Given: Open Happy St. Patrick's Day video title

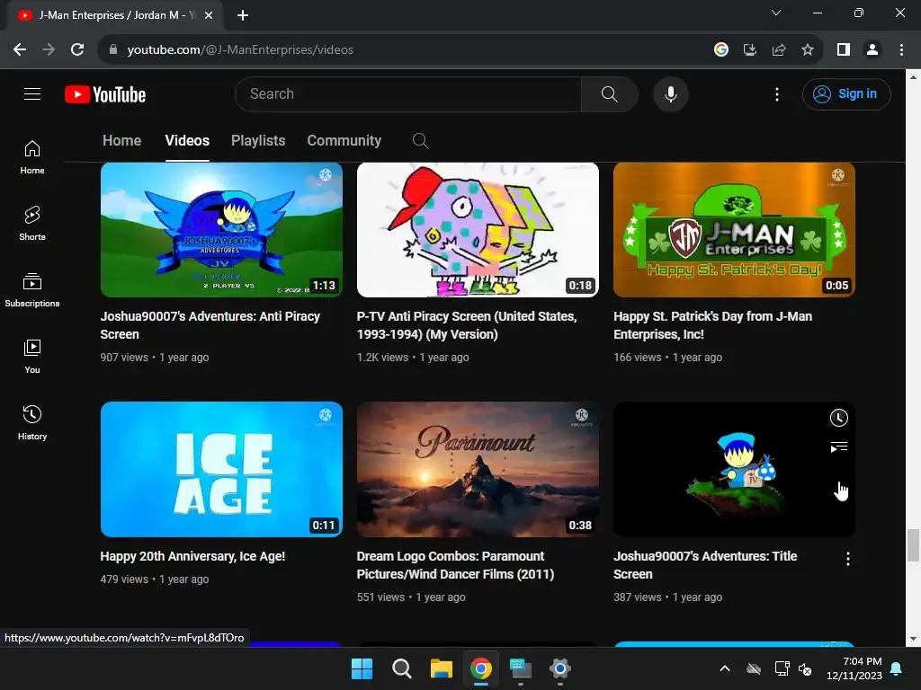Looking at the screenshot, I should point(712,325).
